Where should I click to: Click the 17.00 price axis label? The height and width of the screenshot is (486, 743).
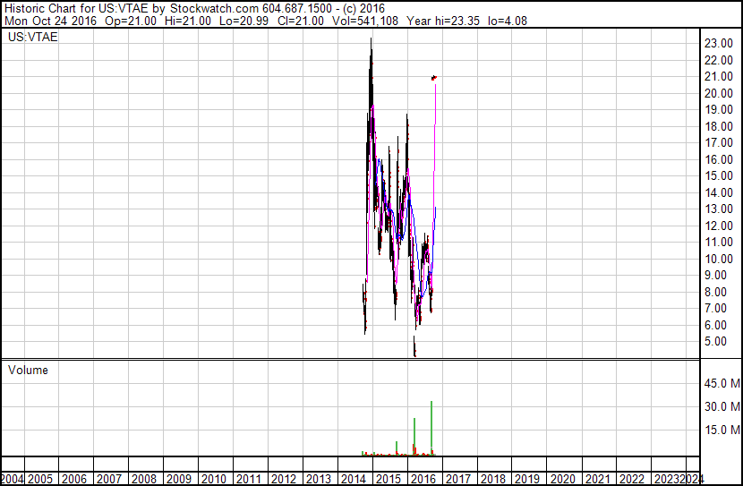coord(718,142)
